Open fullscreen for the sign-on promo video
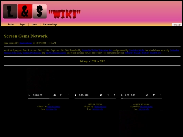Image resolution: width=183 pixels, height=137 pixels. pos(108,95)
